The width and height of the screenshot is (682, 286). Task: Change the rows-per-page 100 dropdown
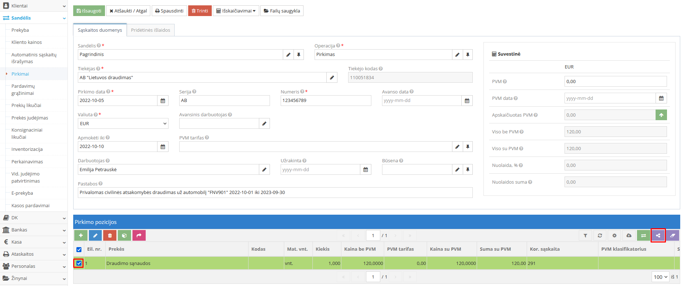pyautogui.click(x=660, y=277)
